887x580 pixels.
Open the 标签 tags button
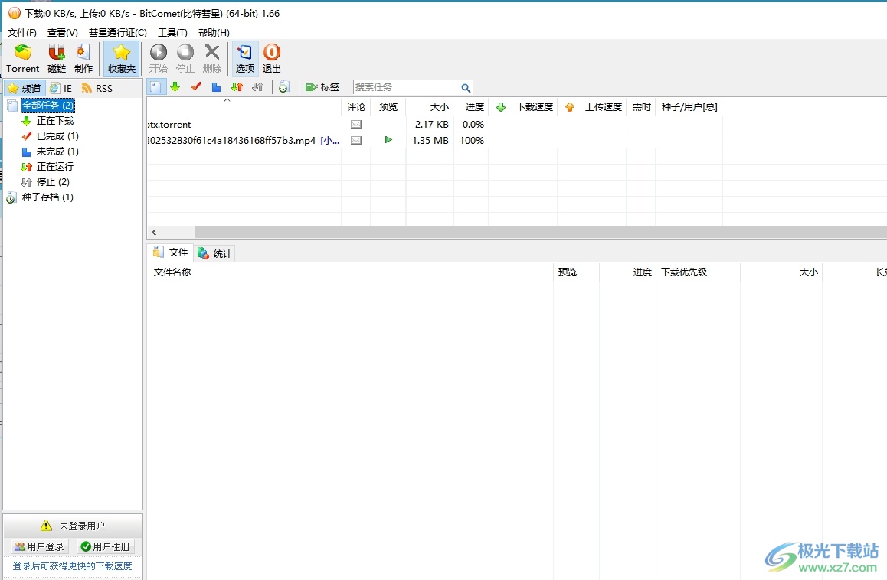point(322,87)
